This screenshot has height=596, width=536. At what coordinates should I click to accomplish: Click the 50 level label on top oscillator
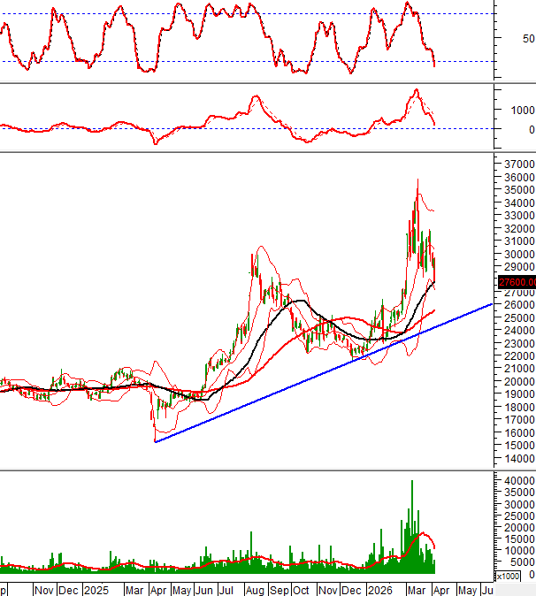pyautogui.click(x=528, y=39)
